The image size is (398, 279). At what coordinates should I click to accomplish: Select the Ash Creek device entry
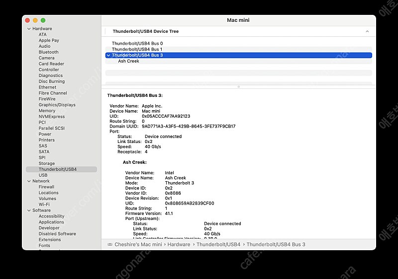(128, 61)
